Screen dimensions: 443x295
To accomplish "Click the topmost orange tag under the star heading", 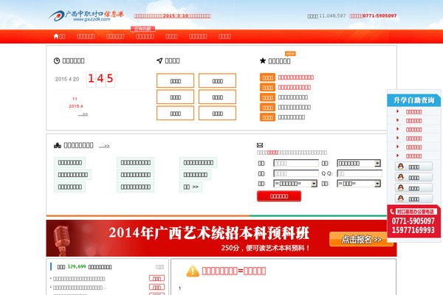I will coord(267,77).
